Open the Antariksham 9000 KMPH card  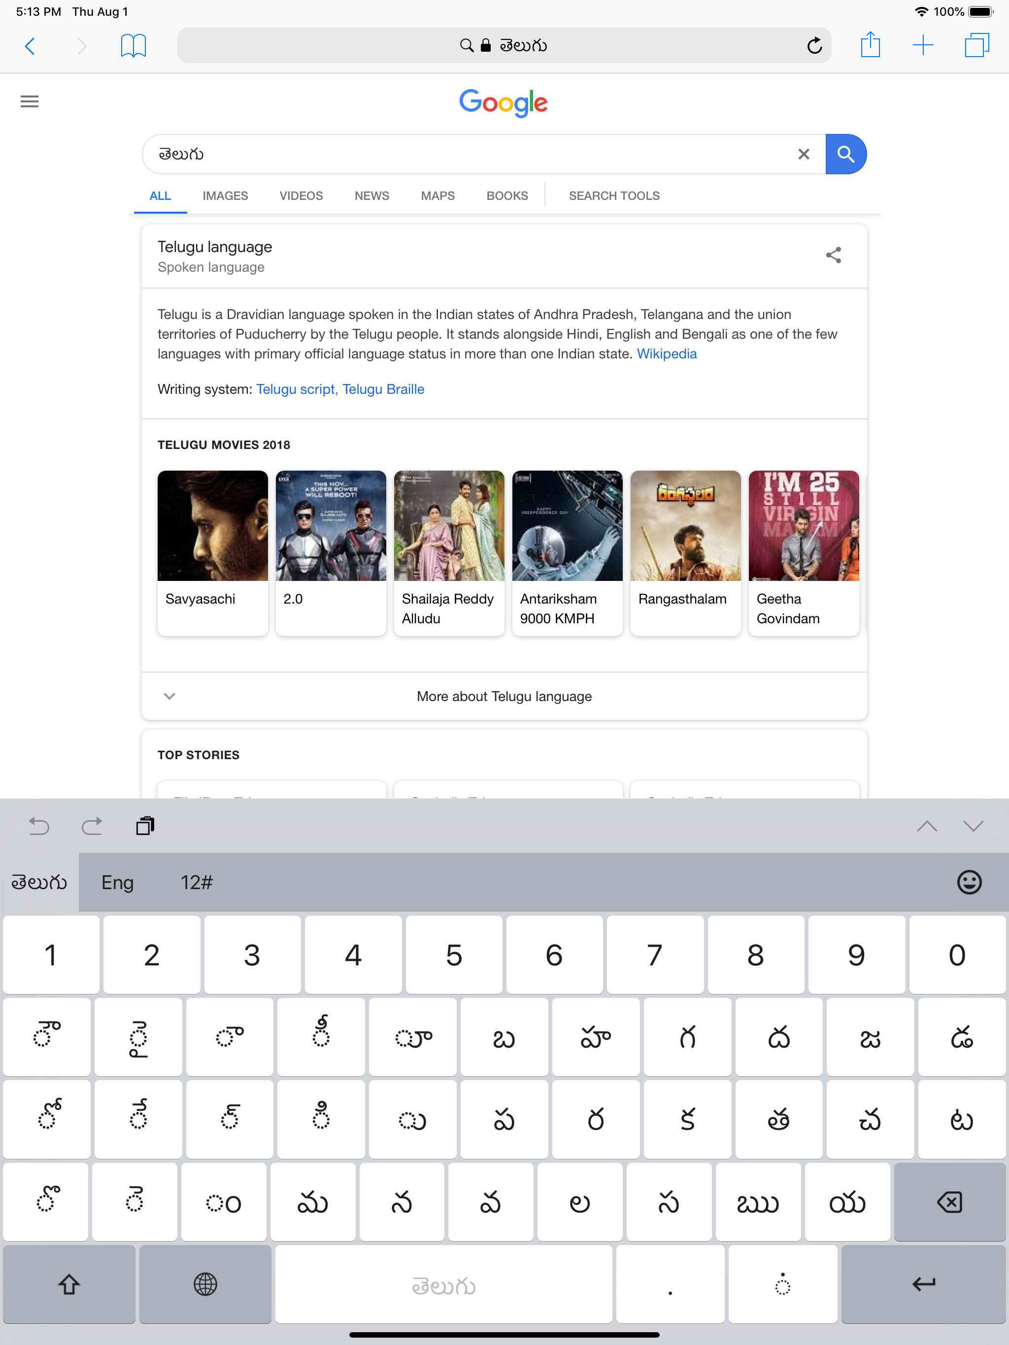tap(567, 553)
